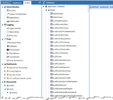Click the AuditGuid column header

(x=94, y=7)
